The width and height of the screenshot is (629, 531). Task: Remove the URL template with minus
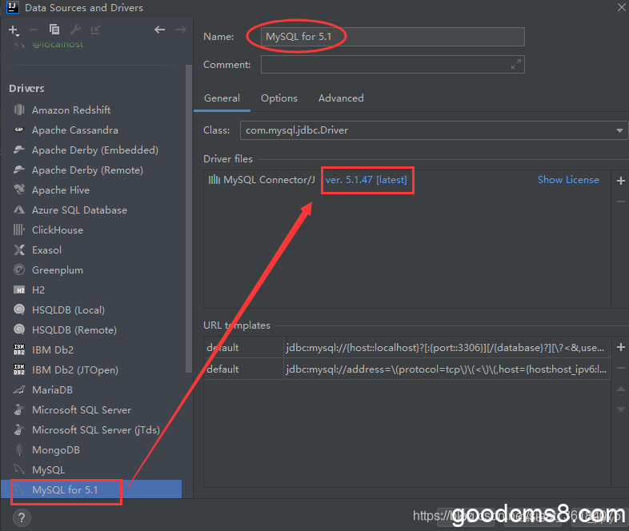620,368
